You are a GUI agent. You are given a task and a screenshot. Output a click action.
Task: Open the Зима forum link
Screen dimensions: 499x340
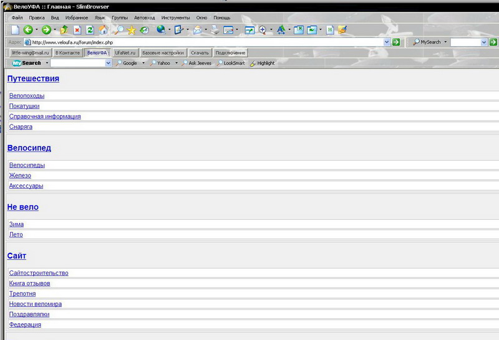16,224
